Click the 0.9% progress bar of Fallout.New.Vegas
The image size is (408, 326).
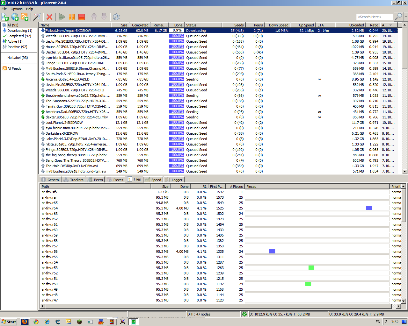tap(177, 31)
